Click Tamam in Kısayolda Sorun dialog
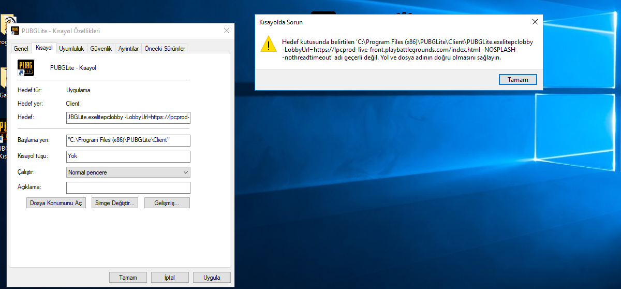Viewport: 621px width, 289px height. pyautogui.click(x=518, y=80)
